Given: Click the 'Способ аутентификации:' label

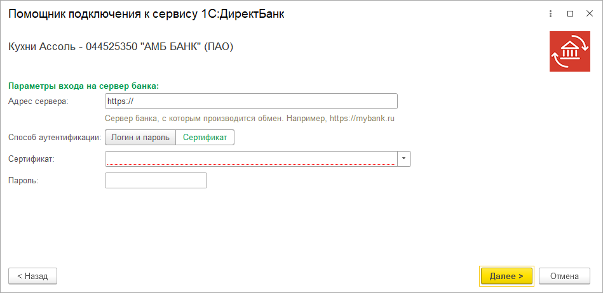Looking at the screenshot, I should (x=55, y=137).
